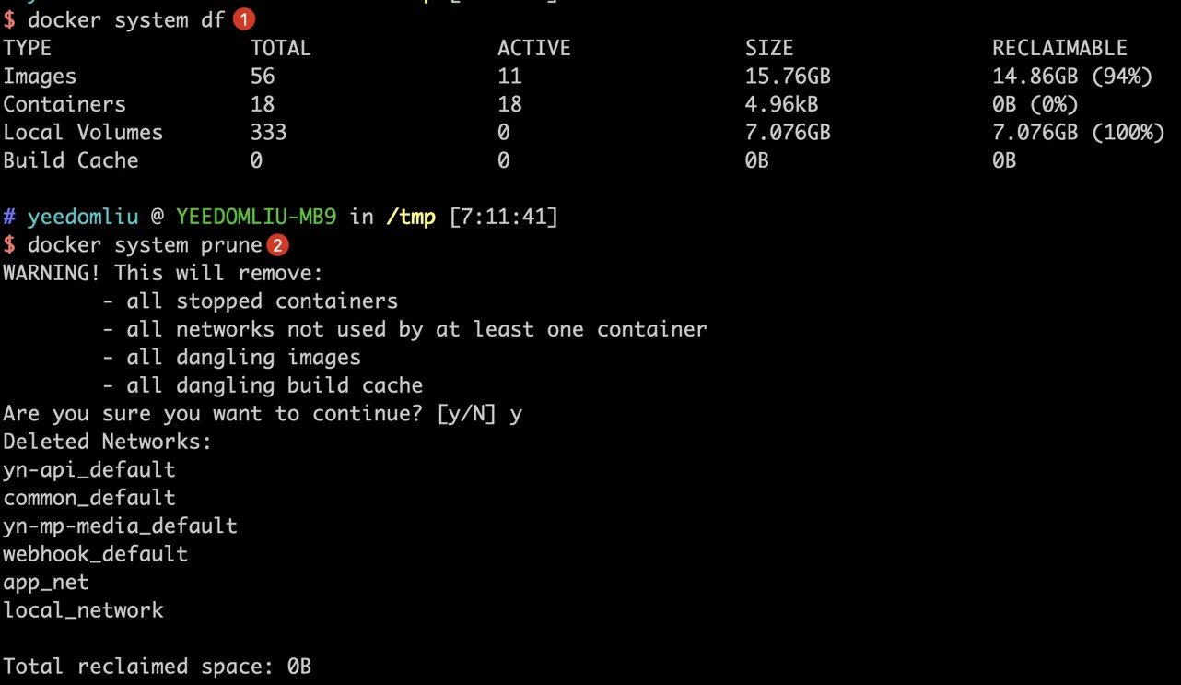
Task: Click the Images size value 15.76GB
Action: 788,76
